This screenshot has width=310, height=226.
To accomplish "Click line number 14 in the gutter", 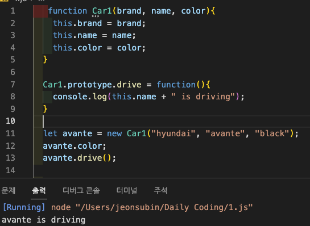I will point(10,170).
